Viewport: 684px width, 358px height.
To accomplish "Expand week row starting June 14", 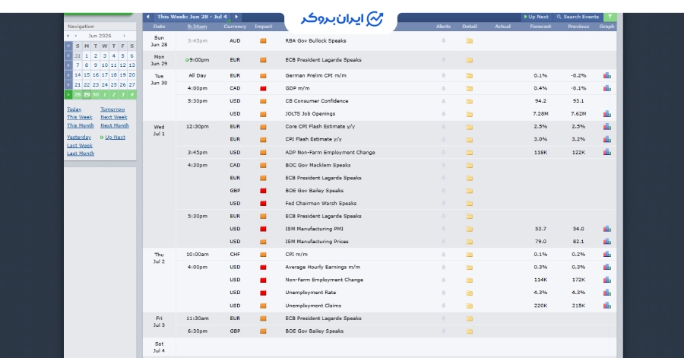I will [x=68, y=75].
